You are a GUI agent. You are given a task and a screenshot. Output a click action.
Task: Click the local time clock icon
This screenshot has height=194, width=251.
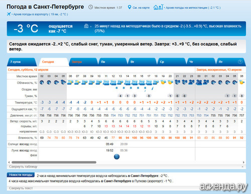(x=90, y=7)
